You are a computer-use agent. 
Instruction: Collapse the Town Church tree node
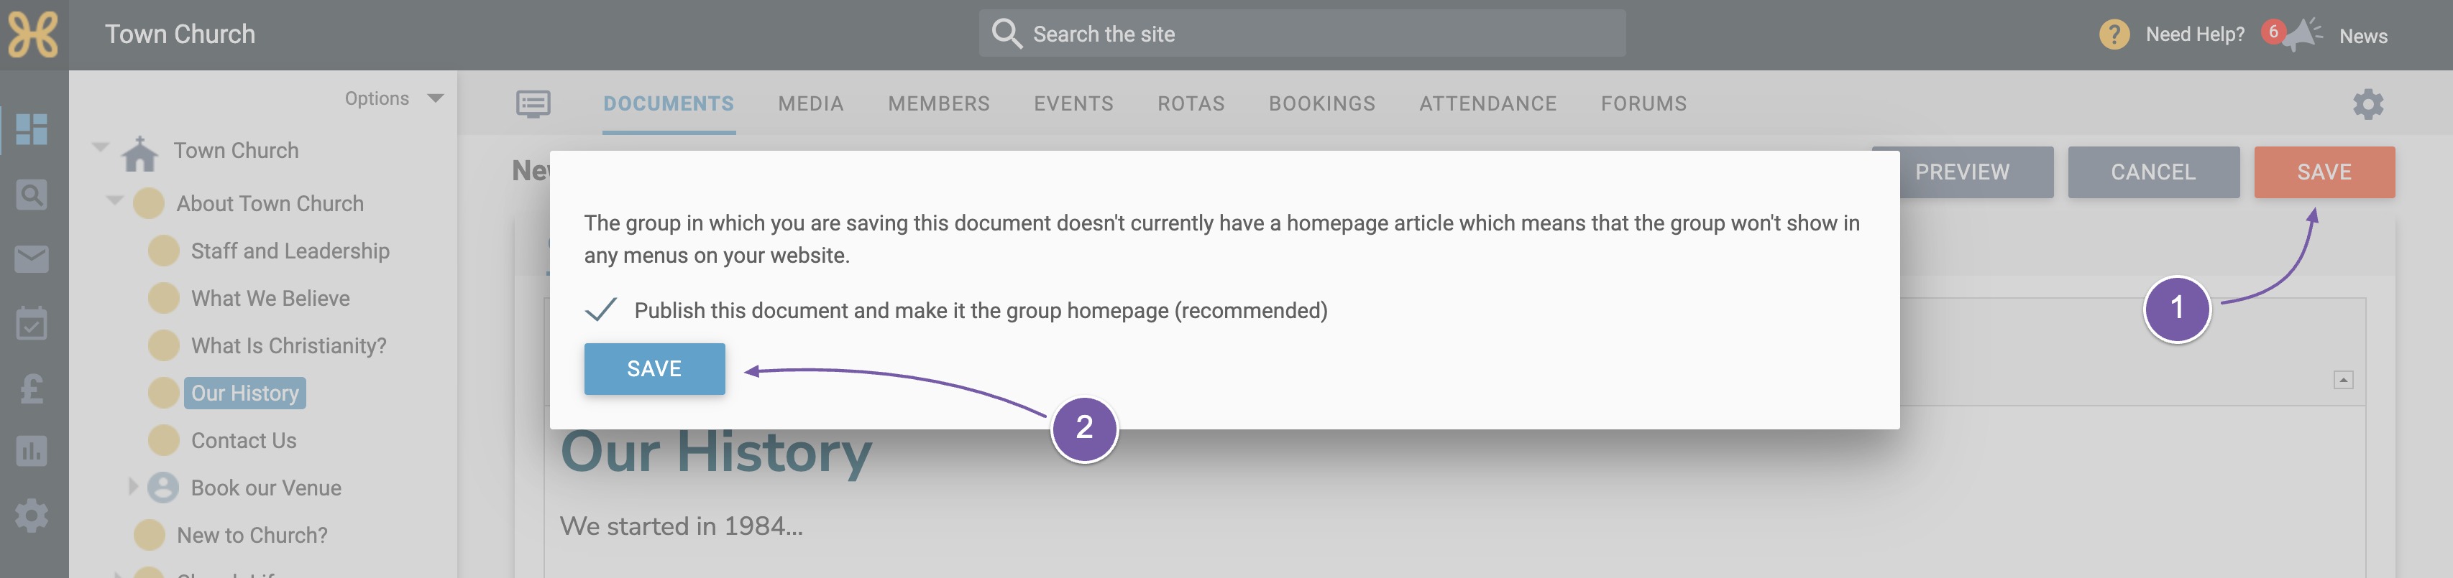click(x=100, y=147)
